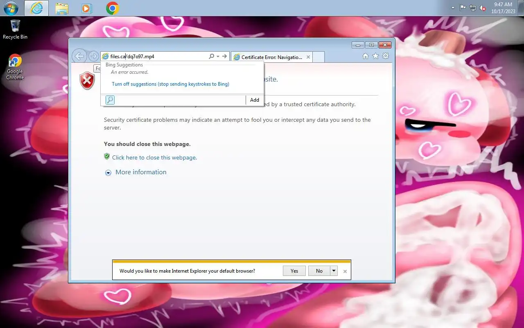Viewport: 524px width, 328px height.
Task: Click the page icon in address bar
Action: tap(106, 57)
